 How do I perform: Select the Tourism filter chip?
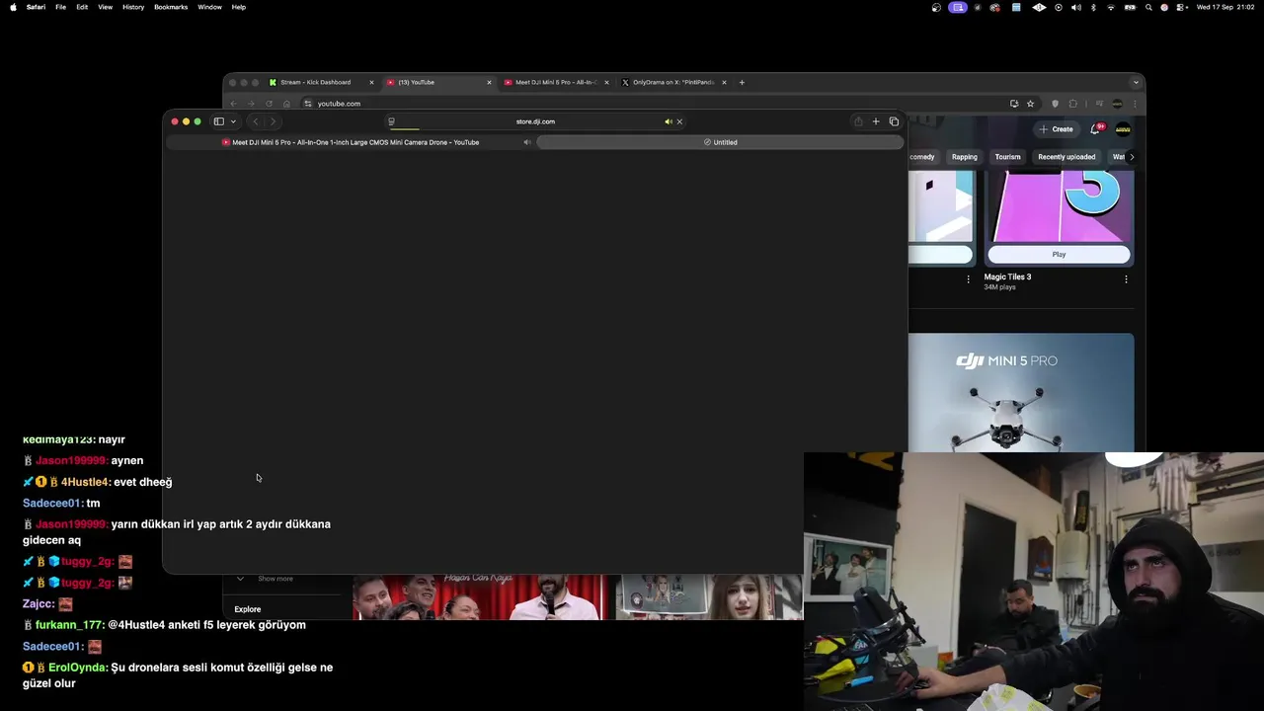pos(1007,157)
